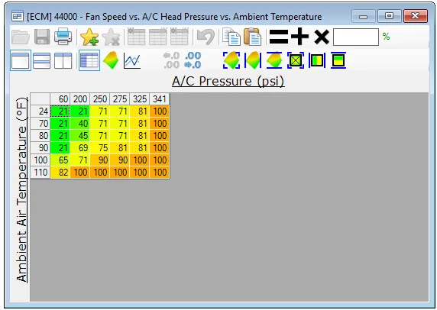The width and height of the screenshot is (437, 310).
Task: Select the 200 psi column header
Action: (79, 98)
